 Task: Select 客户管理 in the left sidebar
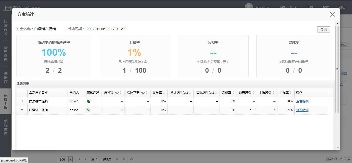pos(6,53)
